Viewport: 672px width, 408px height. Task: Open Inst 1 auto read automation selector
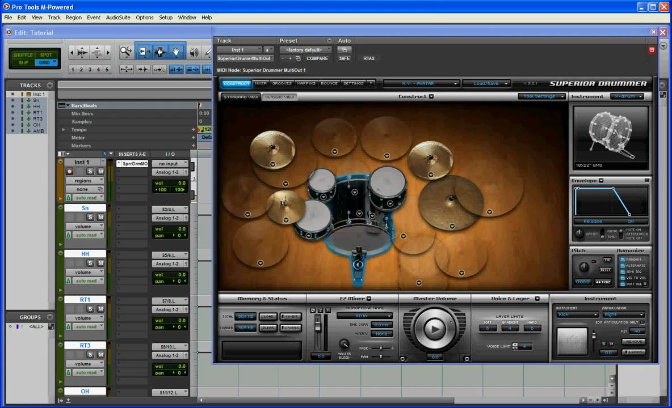tap(88, 198)
